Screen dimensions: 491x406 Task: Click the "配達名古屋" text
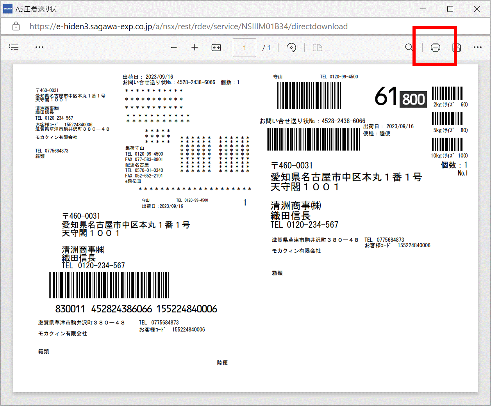[x=137, y=165]
